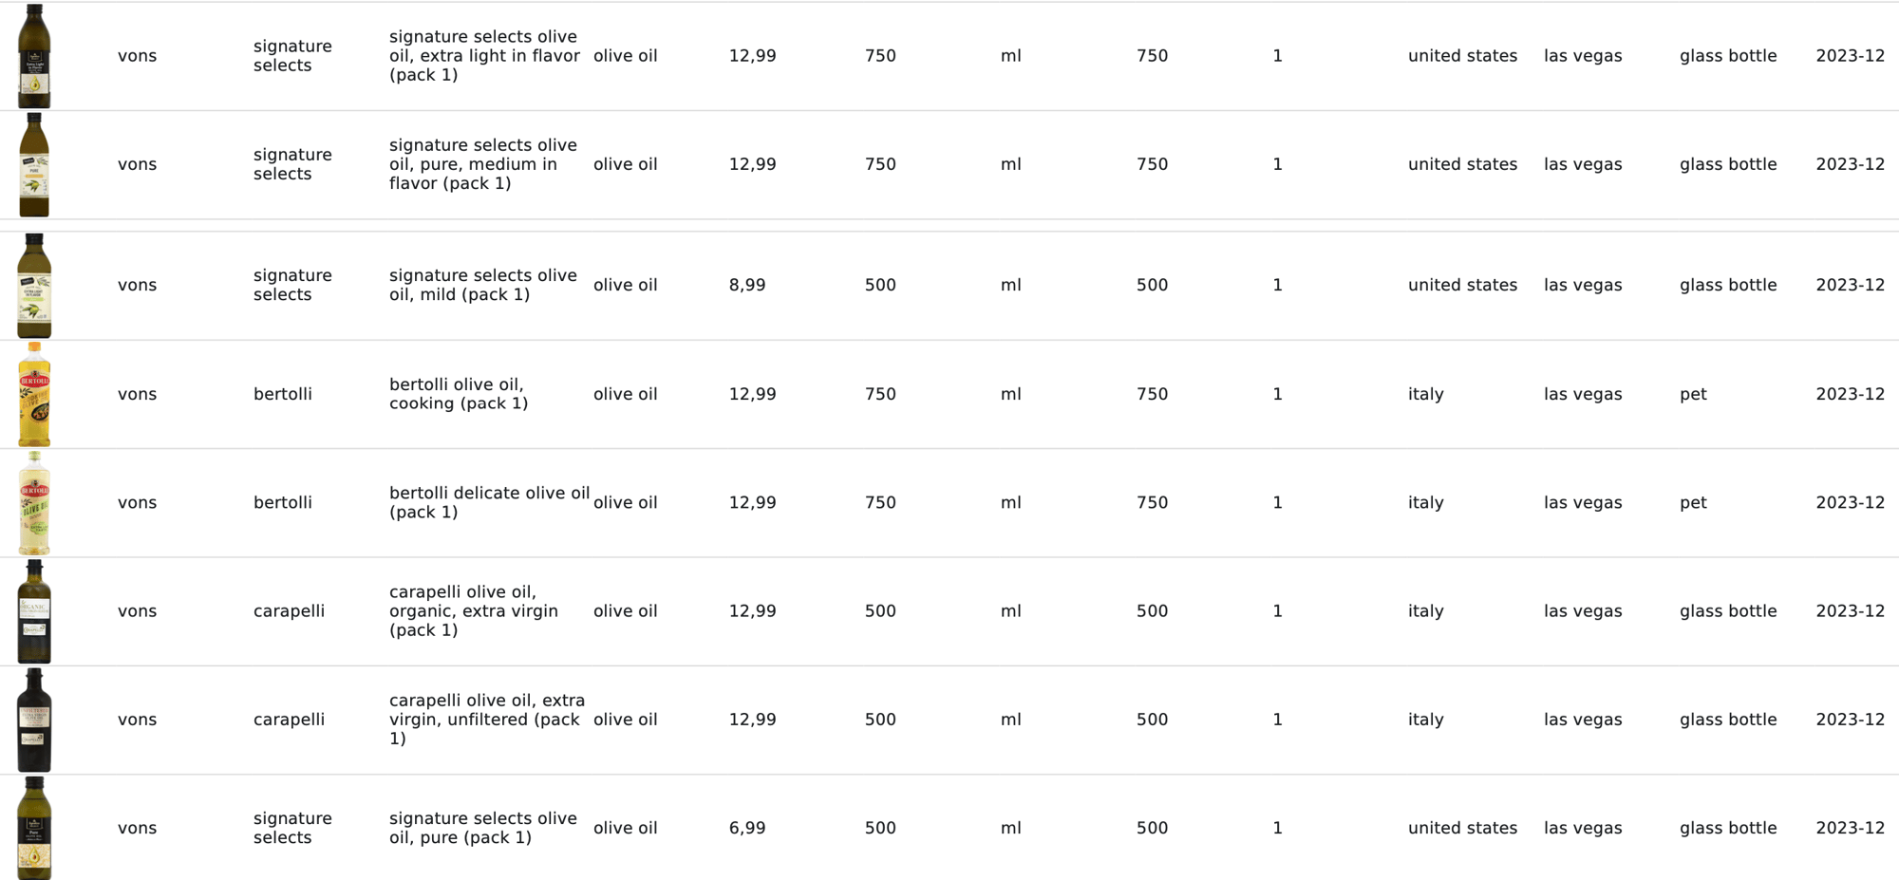Select the Carapelli organic extra virgin thumbnail

pos(34,611)
